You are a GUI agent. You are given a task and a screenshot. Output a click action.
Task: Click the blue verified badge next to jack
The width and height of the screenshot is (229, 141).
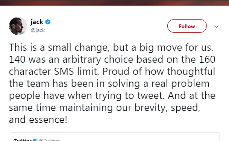pos(48,22)
